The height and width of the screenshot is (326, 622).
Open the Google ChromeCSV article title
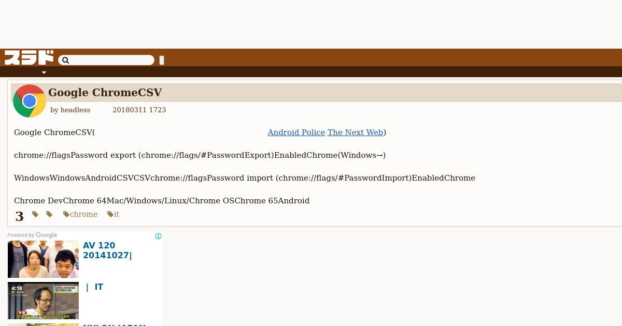[x=105, y=93]
